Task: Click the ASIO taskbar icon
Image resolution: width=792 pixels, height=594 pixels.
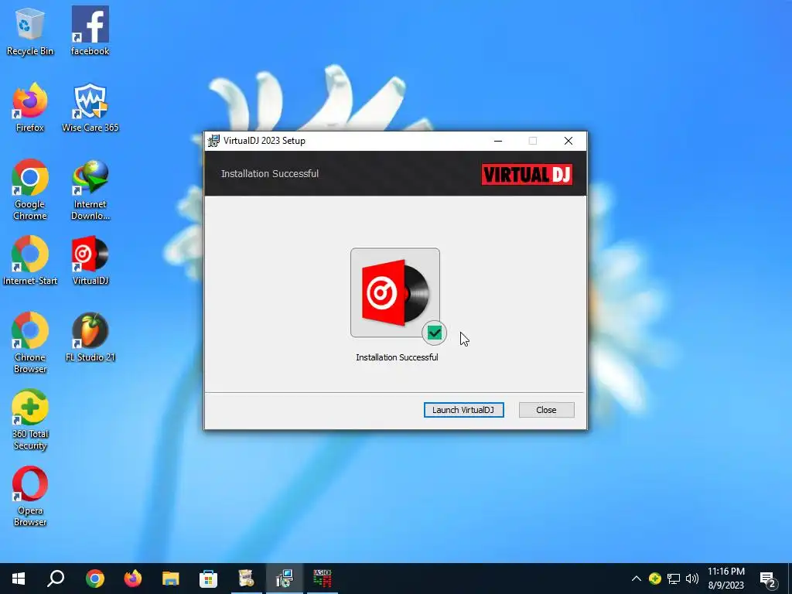Action: 323,579
